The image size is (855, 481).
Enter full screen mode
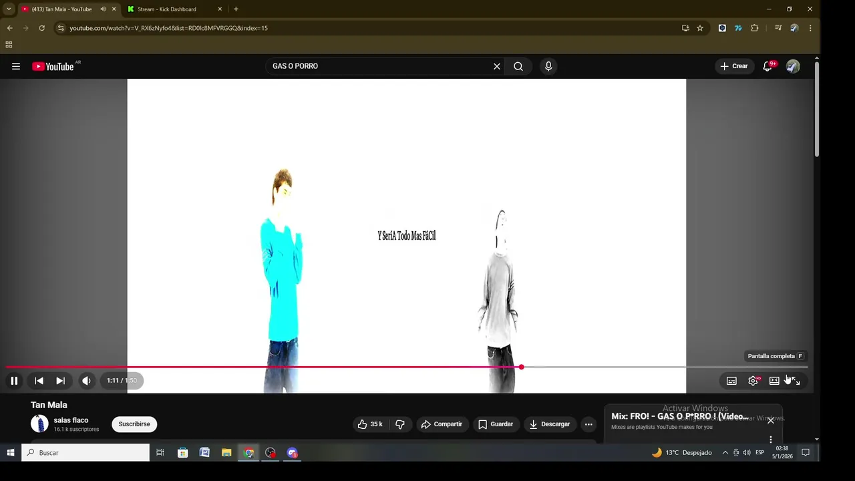[796, 381]
